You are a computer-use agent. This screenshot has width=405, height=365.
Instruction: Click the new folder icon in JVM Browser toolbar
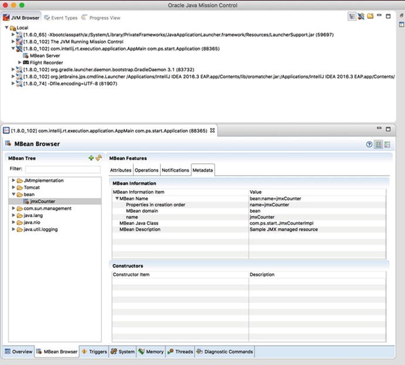coord(370,16)
